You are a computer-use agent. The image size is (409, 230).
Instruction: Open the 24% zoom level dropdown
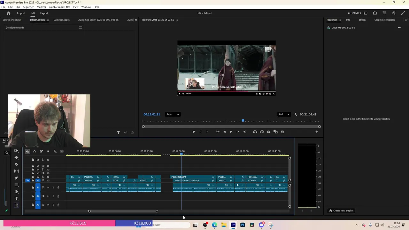173,114
